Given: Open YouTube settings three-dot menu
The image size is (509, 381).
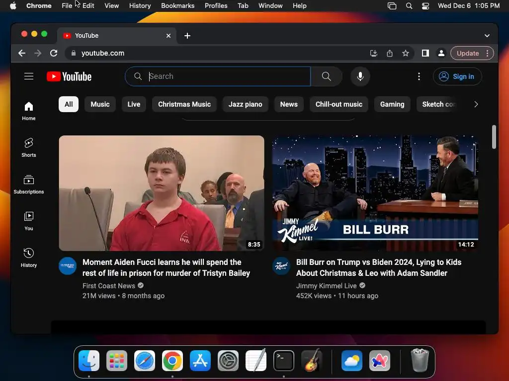Looking at the screenshot, I should 419,76.
